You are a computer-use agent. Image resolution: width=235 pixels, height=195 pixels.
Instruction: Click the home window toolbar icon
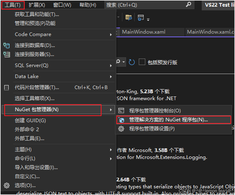click(x=141, y=18)
